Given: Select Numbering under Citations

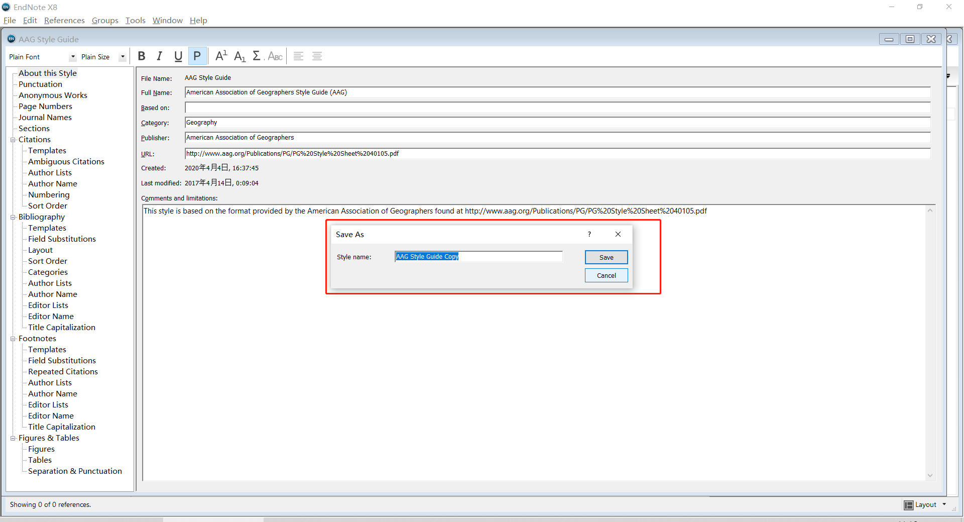Looking at the screenshot, I should click(49, 195).
